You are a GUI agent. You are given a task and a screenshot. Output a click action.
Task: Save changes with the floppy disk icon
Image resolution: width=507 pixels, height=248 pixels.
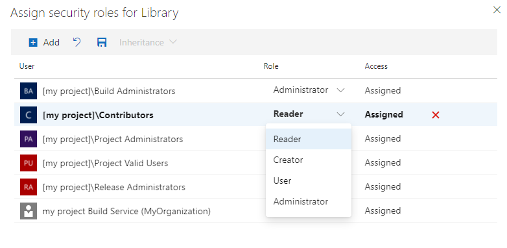(x=102, y=42)
